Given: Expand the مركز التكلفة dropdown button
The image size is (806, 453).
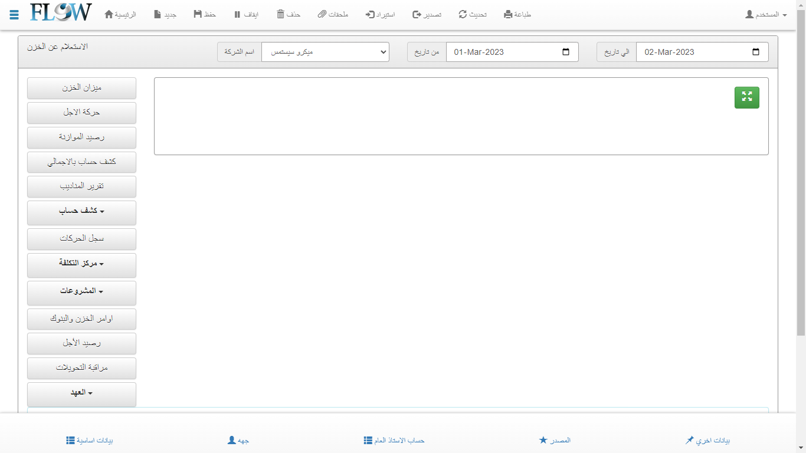Looking at the screenshot, I should (81, 264).
